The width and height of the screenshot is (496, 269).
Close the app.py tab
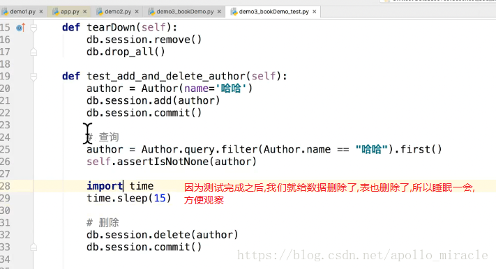pyautogui.click(x=85, y=12)
